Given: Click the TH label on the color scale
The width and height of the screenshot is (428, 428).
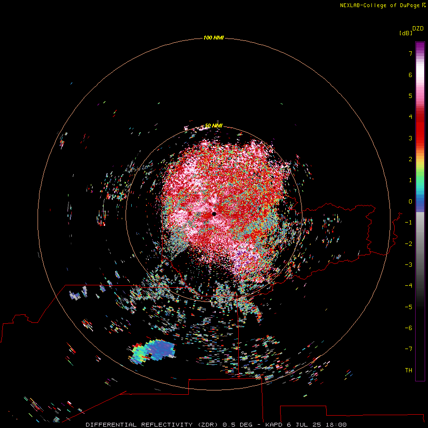Looking at the screenshot, I should [409, 370].
